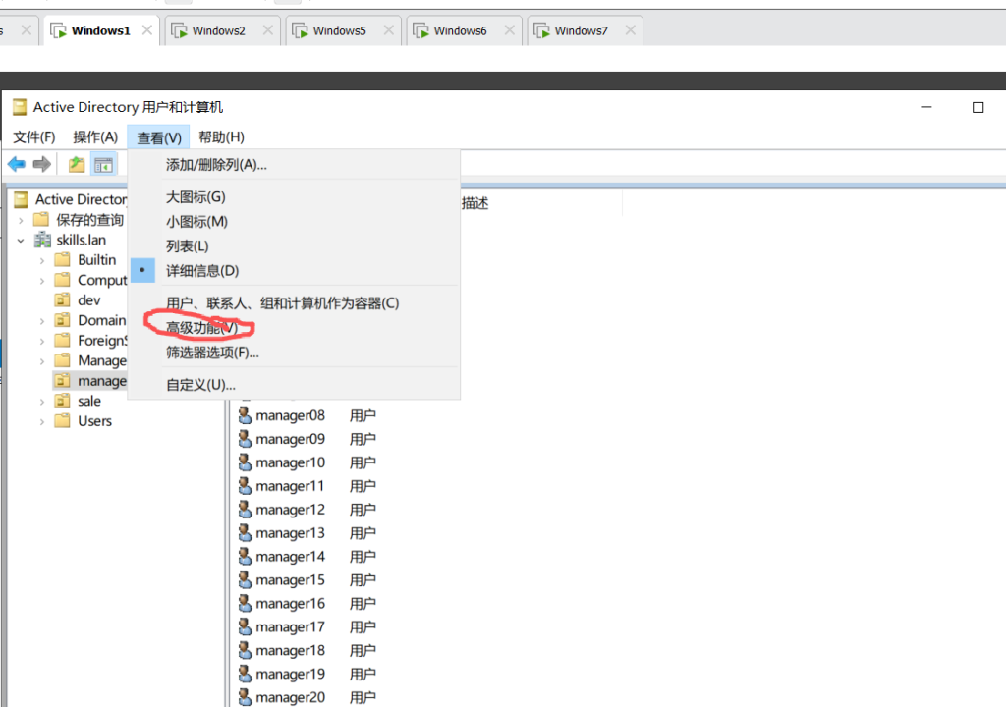This screenshot has height=707, width=1006.
Task: Switch to the Windows5 VM tab
Action: point(339,31)
